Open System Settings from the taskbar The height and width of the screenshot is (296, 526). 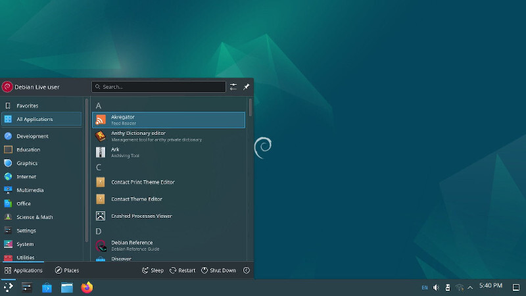pyautogui.click(x=27, y=287)
